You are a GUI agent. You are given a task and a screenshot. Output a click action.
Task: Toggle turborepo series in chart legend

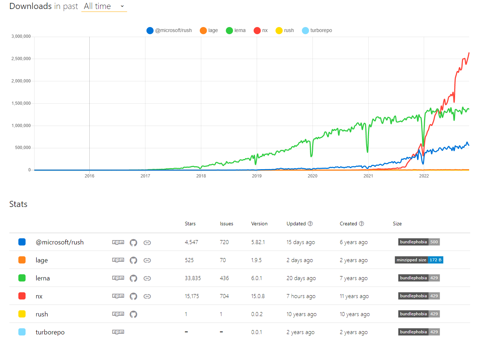click(x=317, y=31)
